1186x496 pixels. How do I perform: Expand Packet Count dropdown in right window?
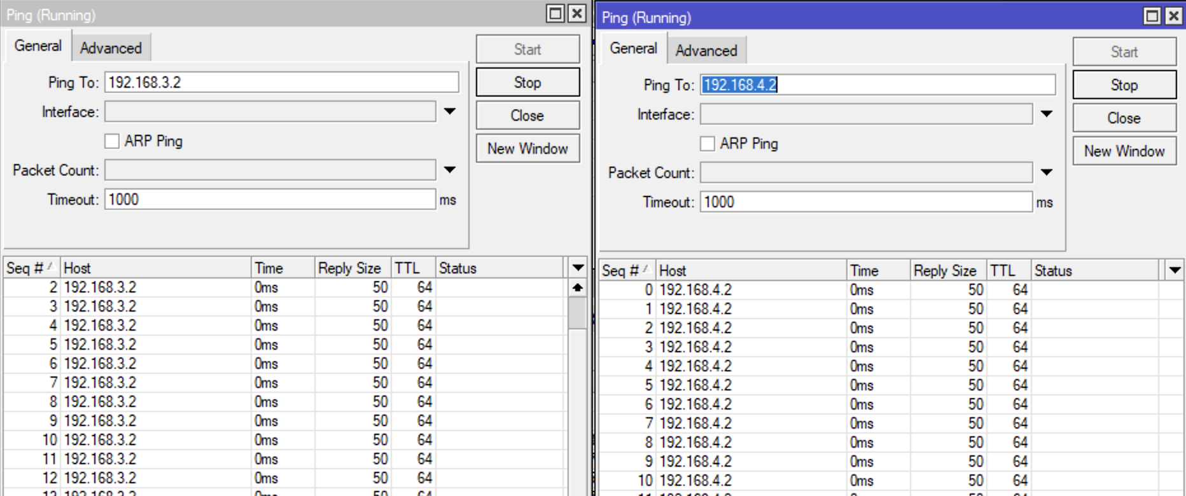1046,173
